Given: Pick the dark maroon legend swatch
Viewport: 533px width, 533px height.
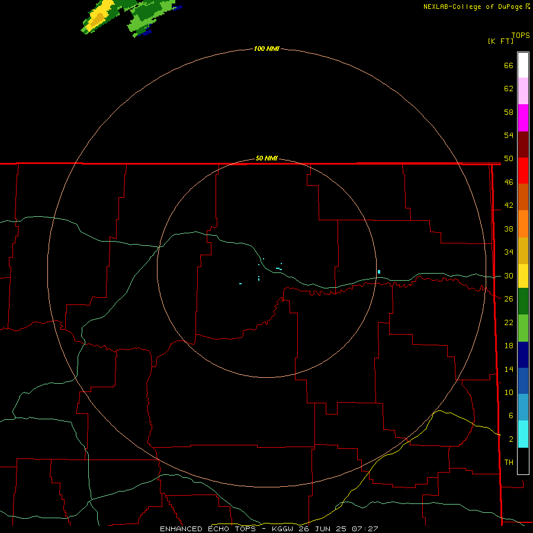Looking at the screenshot, I should tap(523, 145).
